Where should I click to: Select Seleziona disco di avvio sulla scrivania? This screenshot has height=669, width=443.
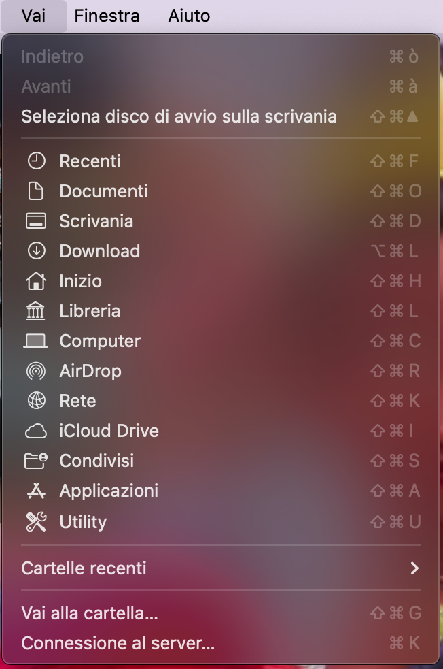pos(179,116)
